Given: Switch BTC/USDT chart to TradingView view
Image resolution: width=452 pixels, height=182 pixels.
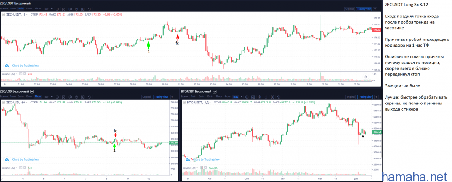Looking at the screenshot, I should pos(365,97).
